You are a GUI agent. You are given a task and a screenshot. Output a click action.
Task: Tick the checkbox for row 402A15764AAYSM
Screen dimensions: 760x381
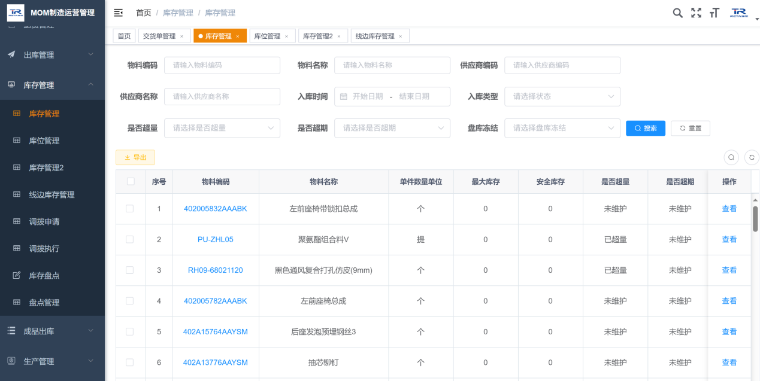coord(129,331)
